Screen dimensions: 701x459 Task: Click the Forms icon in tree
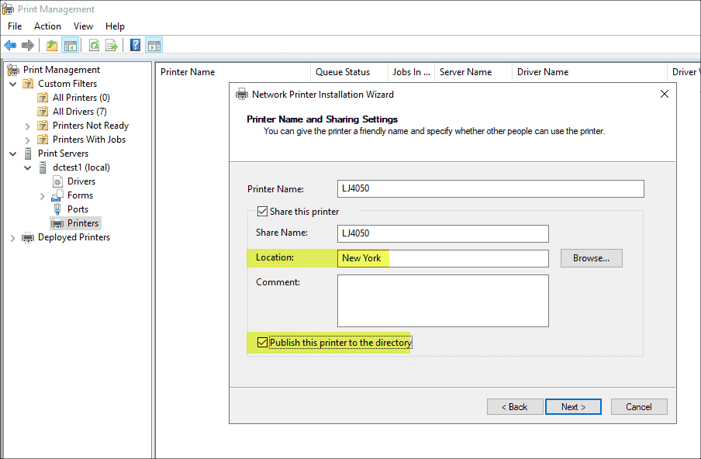pyautogui.click(x=57, y=195)
